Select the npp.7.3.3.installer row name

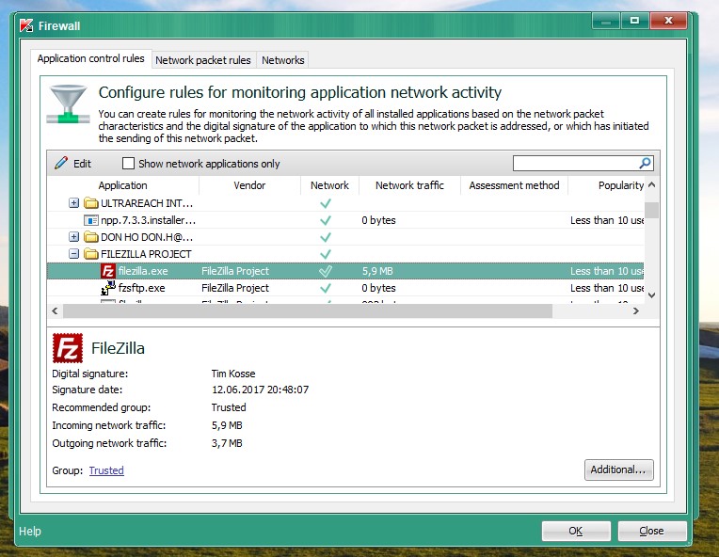click(x=148, y=220)
